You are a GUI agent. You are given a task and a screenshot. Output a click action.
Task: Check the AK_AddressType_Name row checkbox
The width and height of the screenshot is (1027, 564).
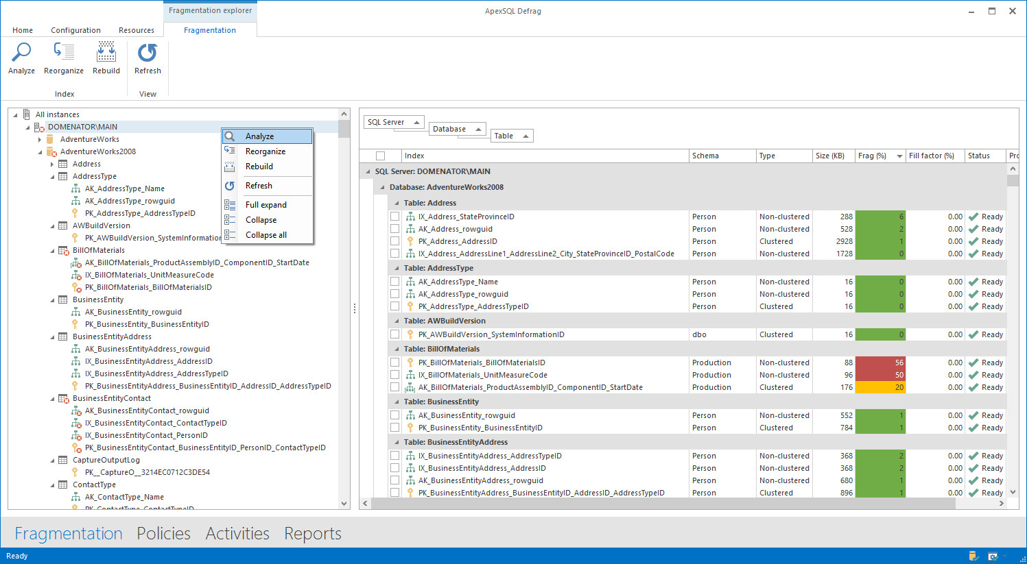pyautogui.click(x=395, y=282)
